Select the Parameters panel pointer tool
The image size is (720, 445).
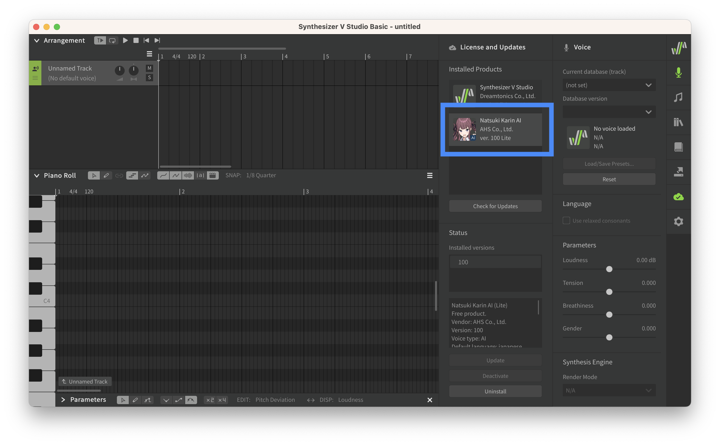(x=123, y=400)
